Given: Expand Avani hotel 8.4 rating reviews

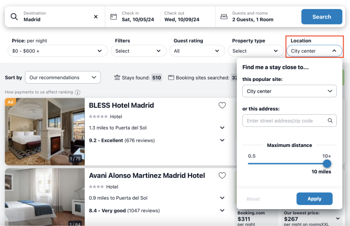Looking at the screenshot, I should point(222,211).
